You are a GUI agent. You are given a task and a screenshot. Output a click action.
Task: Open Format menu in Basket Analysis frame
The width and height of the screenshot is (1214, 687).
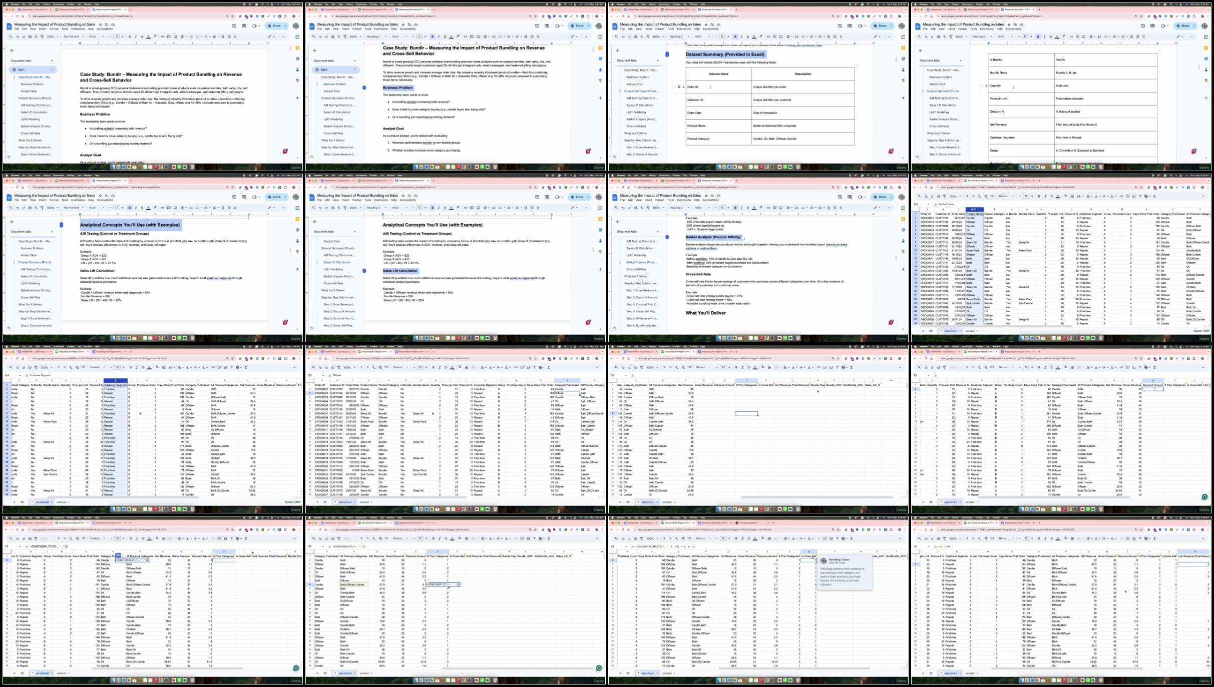coord(660,200)
